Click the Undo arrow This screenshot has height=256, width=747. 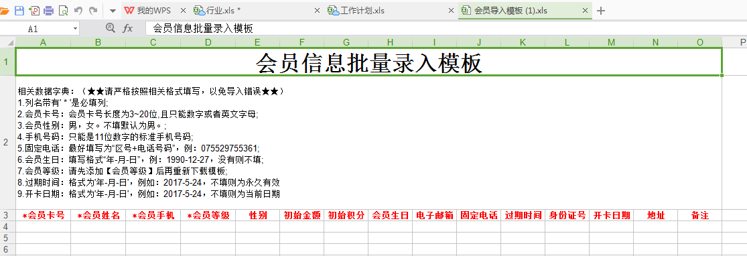78,11
